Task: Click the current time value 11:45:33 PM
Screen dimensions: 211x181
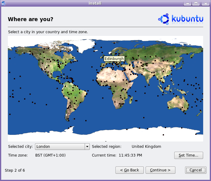Action: pyautogui.click(x=130, y=155)
